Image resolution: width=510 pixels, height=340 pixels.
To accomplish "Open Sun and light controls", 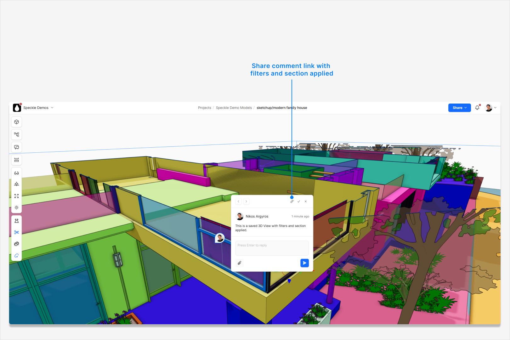I will pos(17,208).
